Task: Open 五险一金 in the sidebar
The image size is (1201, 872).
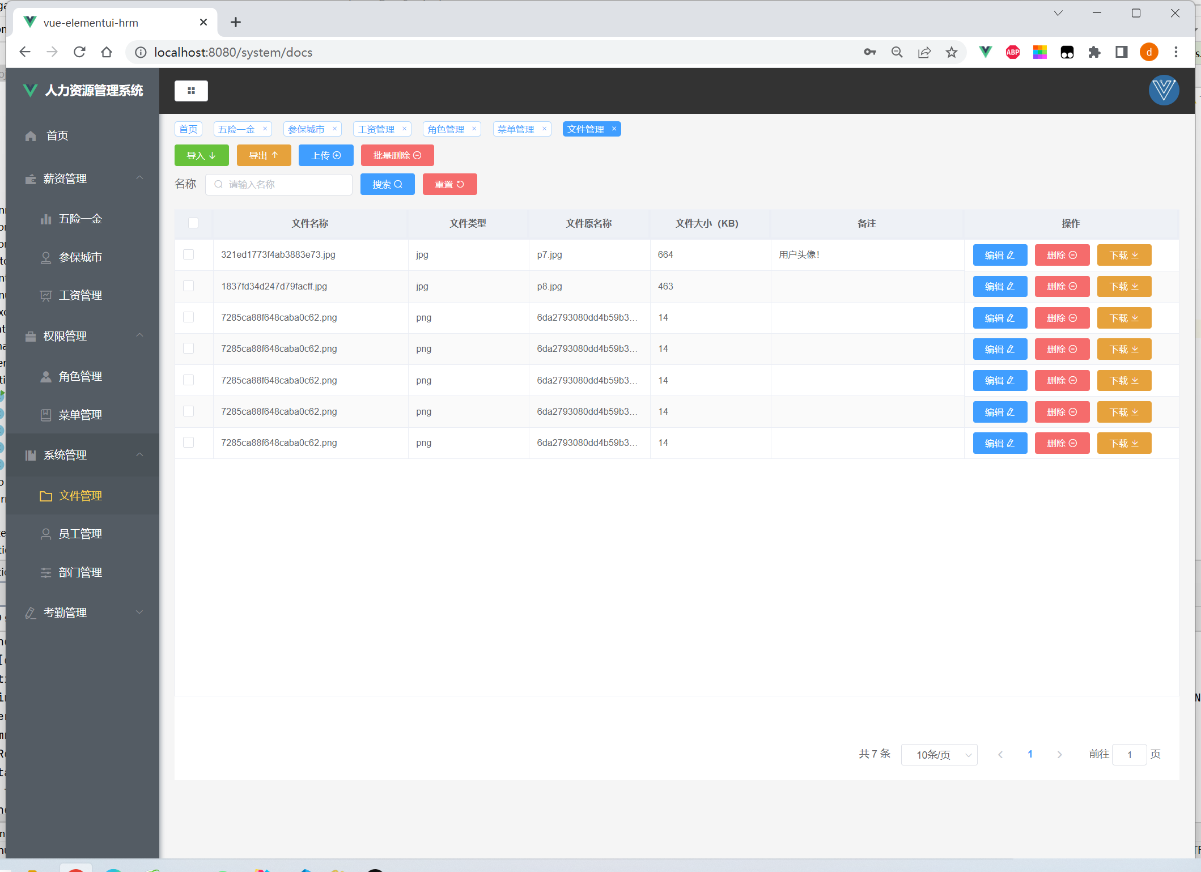Action: coord(80,219)
